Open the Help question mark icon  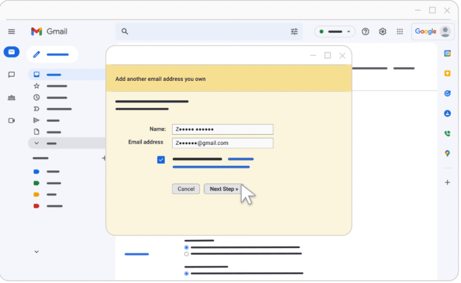pos(365,32)
